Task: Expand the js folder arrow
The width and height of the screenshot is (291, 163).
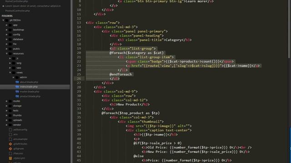Action: coord(10,58)
